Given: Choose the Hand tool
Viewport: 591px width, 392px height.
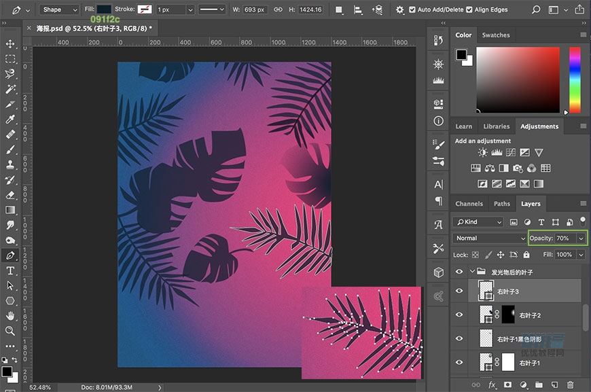Looking at the screenshot, I should tap(10, 316).
